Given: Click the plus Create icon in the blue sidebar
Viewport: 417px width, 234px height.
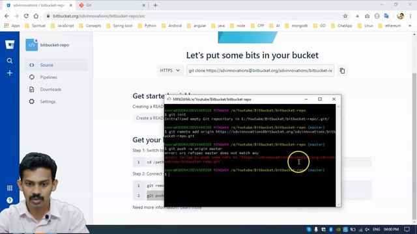Looking at the screenshot, I should pyautogui.click(x=10, y=73).
